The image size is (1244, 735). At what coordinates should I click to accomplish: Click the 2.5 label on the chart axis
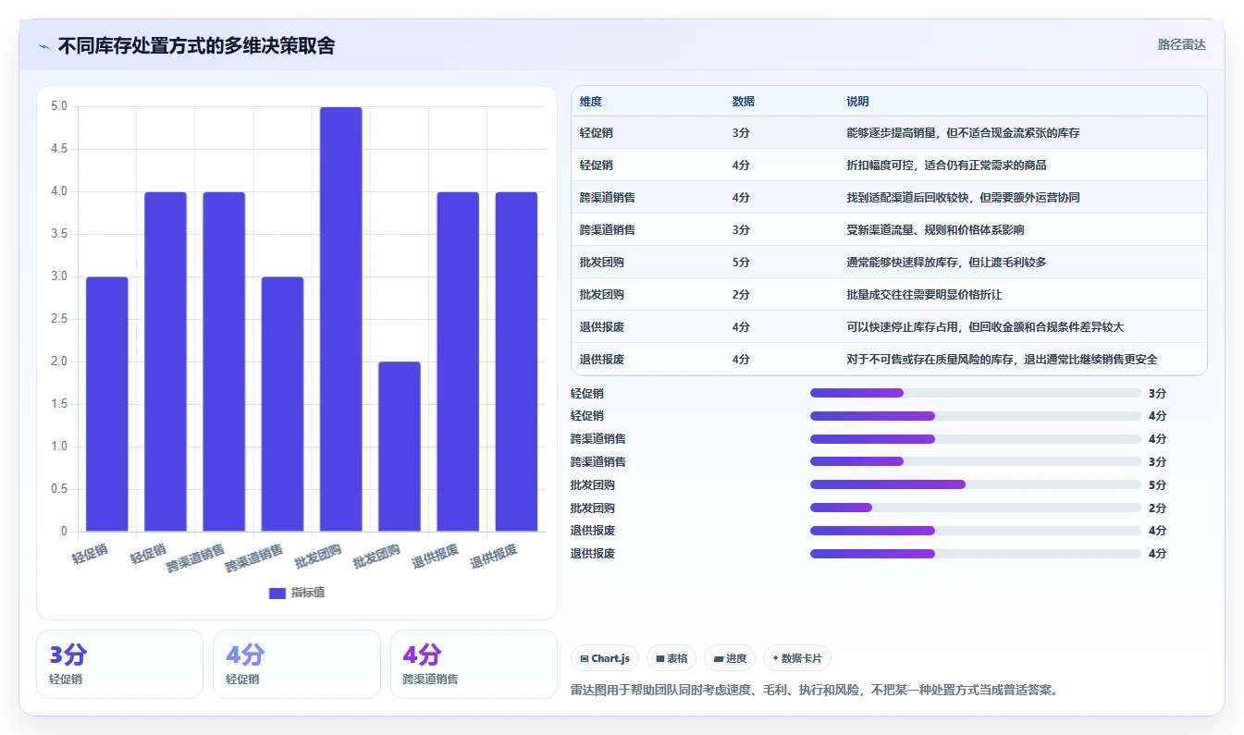click(x=59, y=319)
